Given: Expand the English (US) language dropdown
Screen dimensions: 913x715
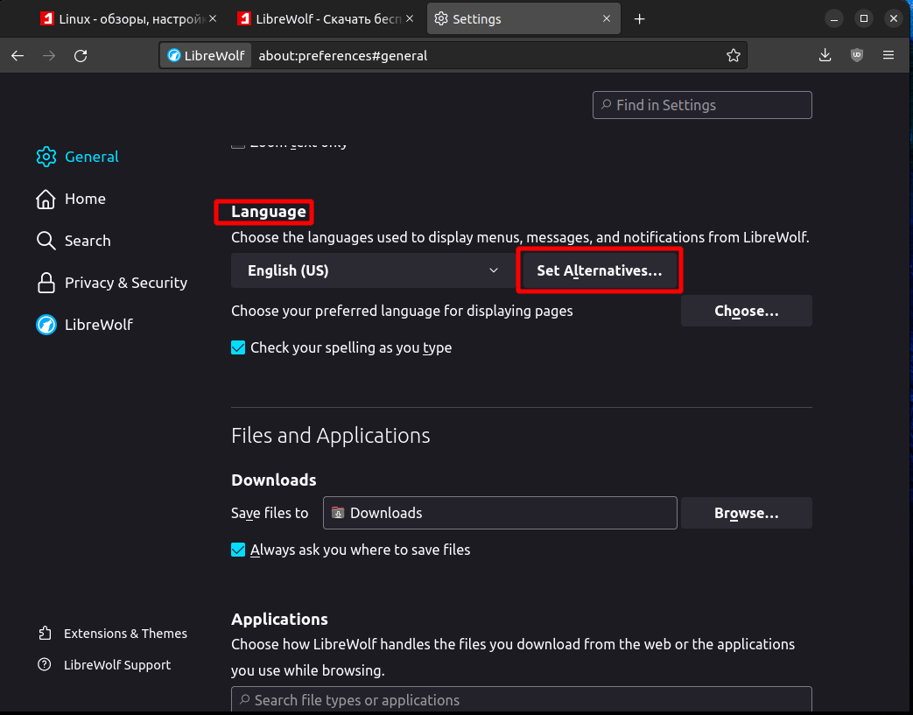Looking at the screenshot, I should 373,271.
